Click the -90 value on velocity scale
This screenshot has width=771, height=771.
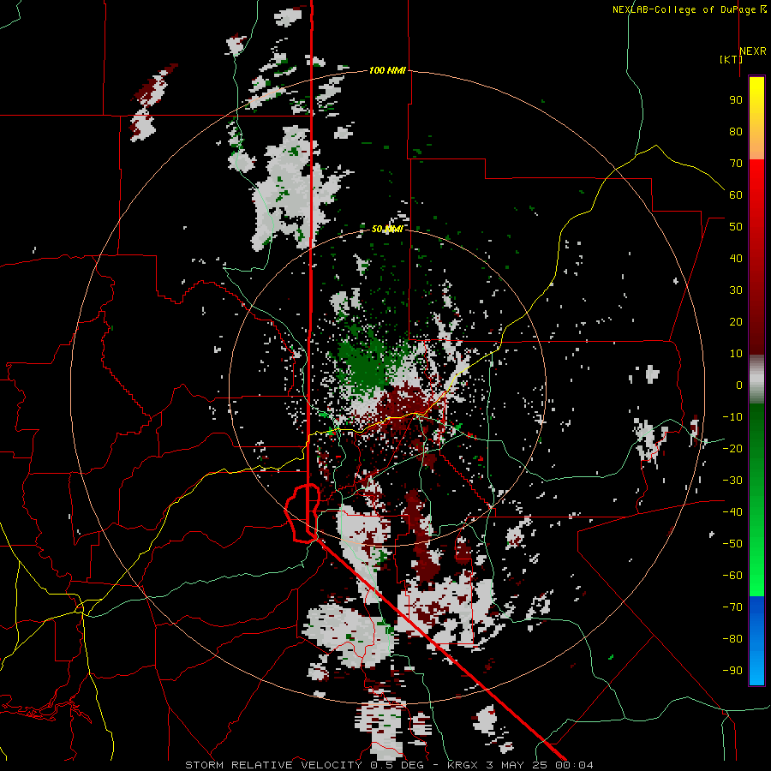click(732, 671)
